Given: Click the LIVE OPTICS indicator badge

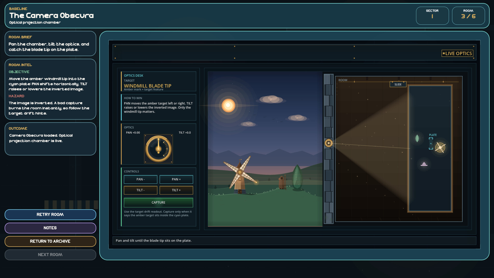Looking at the screenshot, I should point(457,54).
